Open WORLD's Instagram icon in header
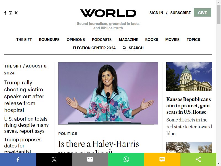221x166 pixels. coord(10,13)
